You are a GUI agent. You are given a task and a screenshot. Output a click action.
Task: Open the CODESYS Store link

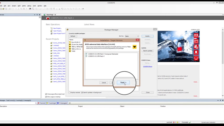coord(147,66)
